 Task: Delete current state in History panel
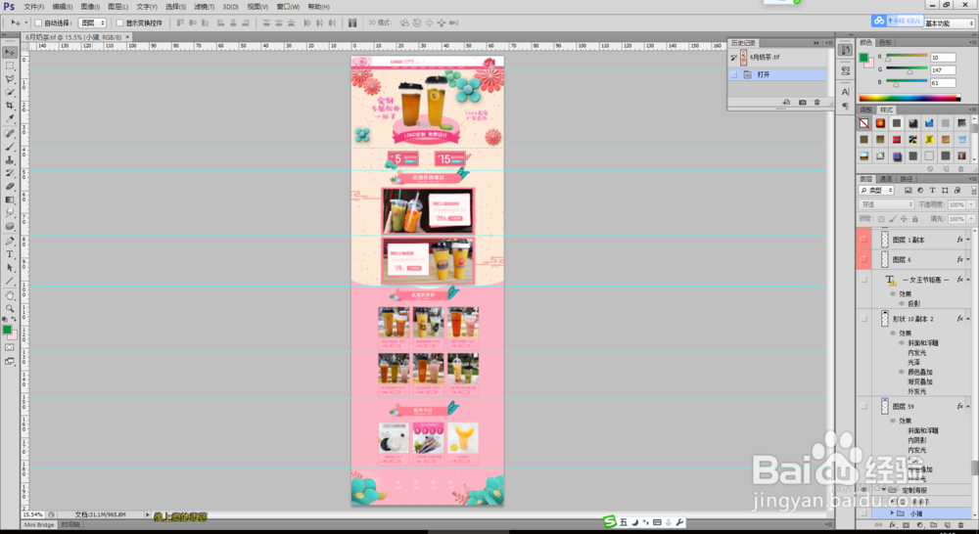point(816,102)
